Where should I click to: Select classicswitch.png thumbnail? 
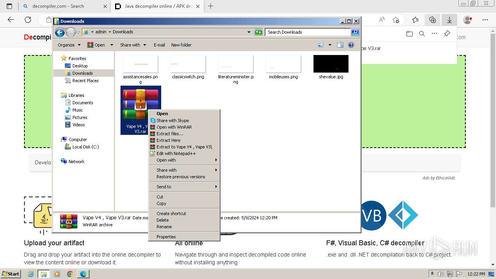point(188,64)
